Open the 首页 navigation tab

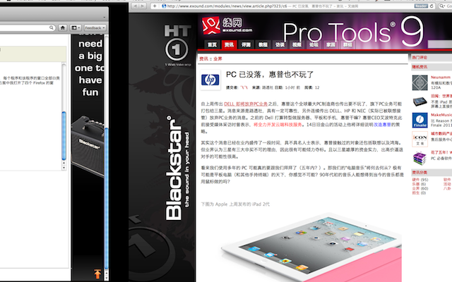(212, 44)
